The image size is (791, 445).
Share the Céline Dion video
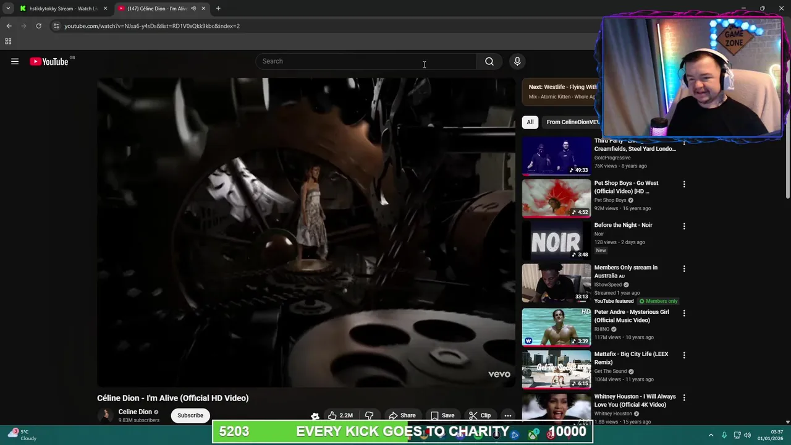402,415
